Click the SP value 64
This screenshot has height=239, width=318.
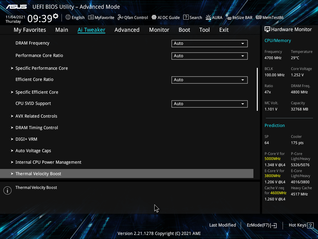[267, 143]
